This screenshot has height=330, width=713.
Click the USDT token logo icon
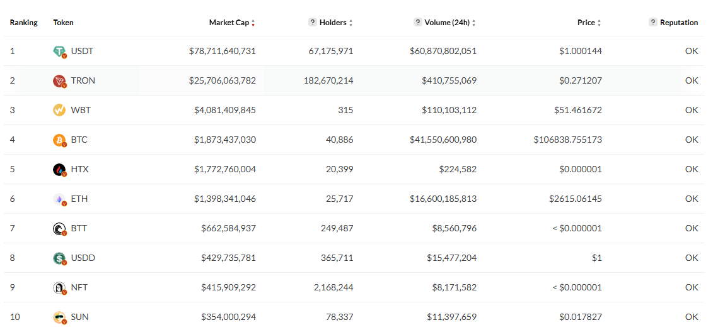[x=59, y=52]
